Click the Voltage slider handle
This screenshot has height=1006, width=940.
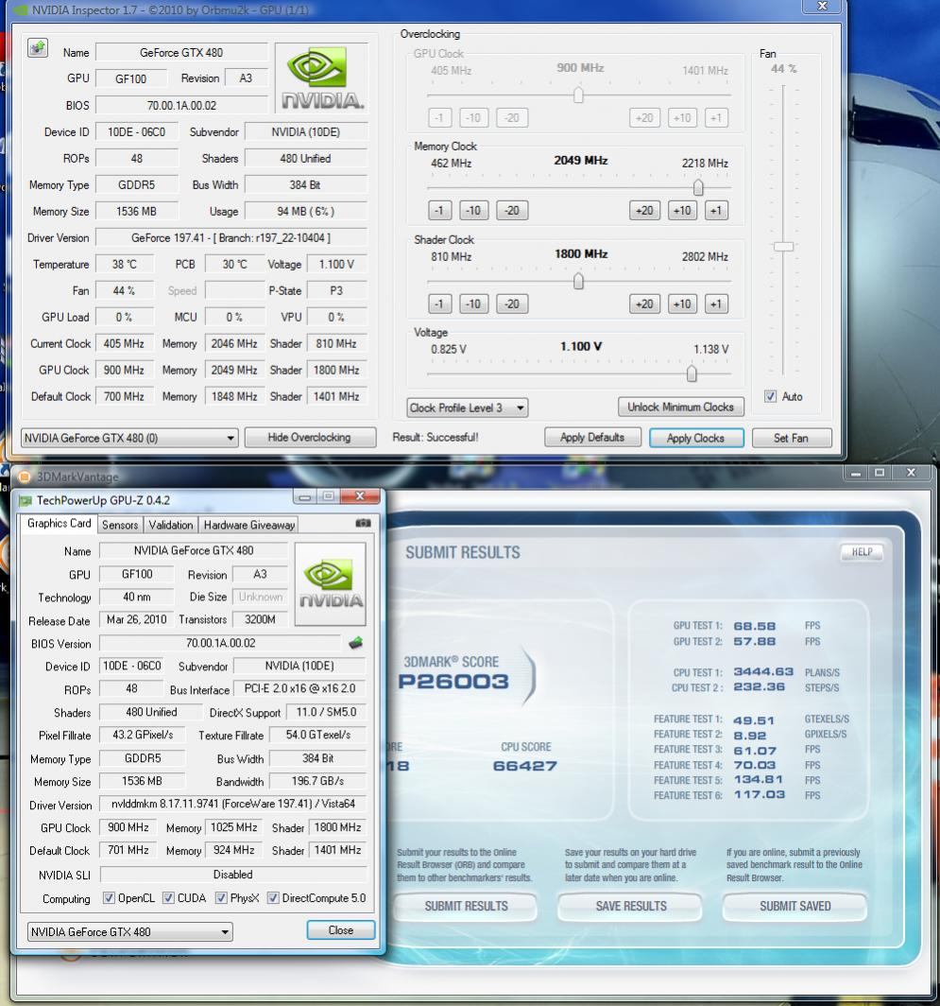(x=692, y=373)
